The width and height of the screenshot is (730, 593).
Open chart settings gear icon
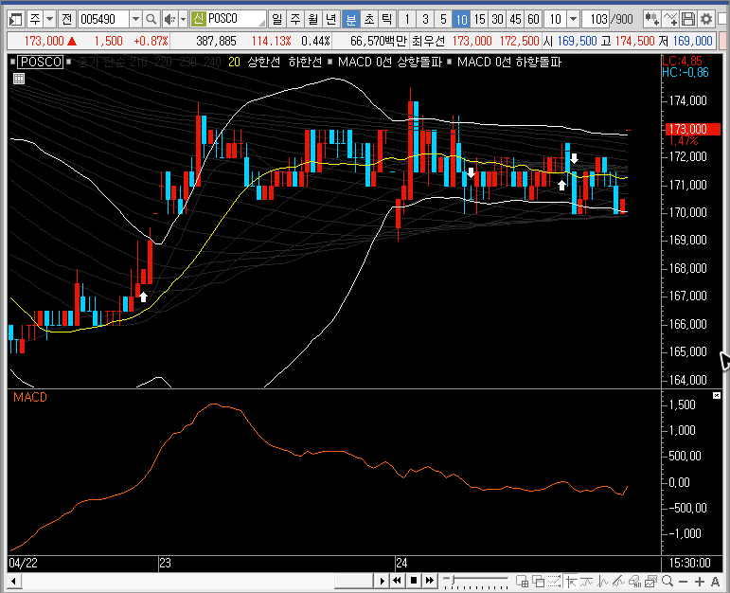point(705,19)
